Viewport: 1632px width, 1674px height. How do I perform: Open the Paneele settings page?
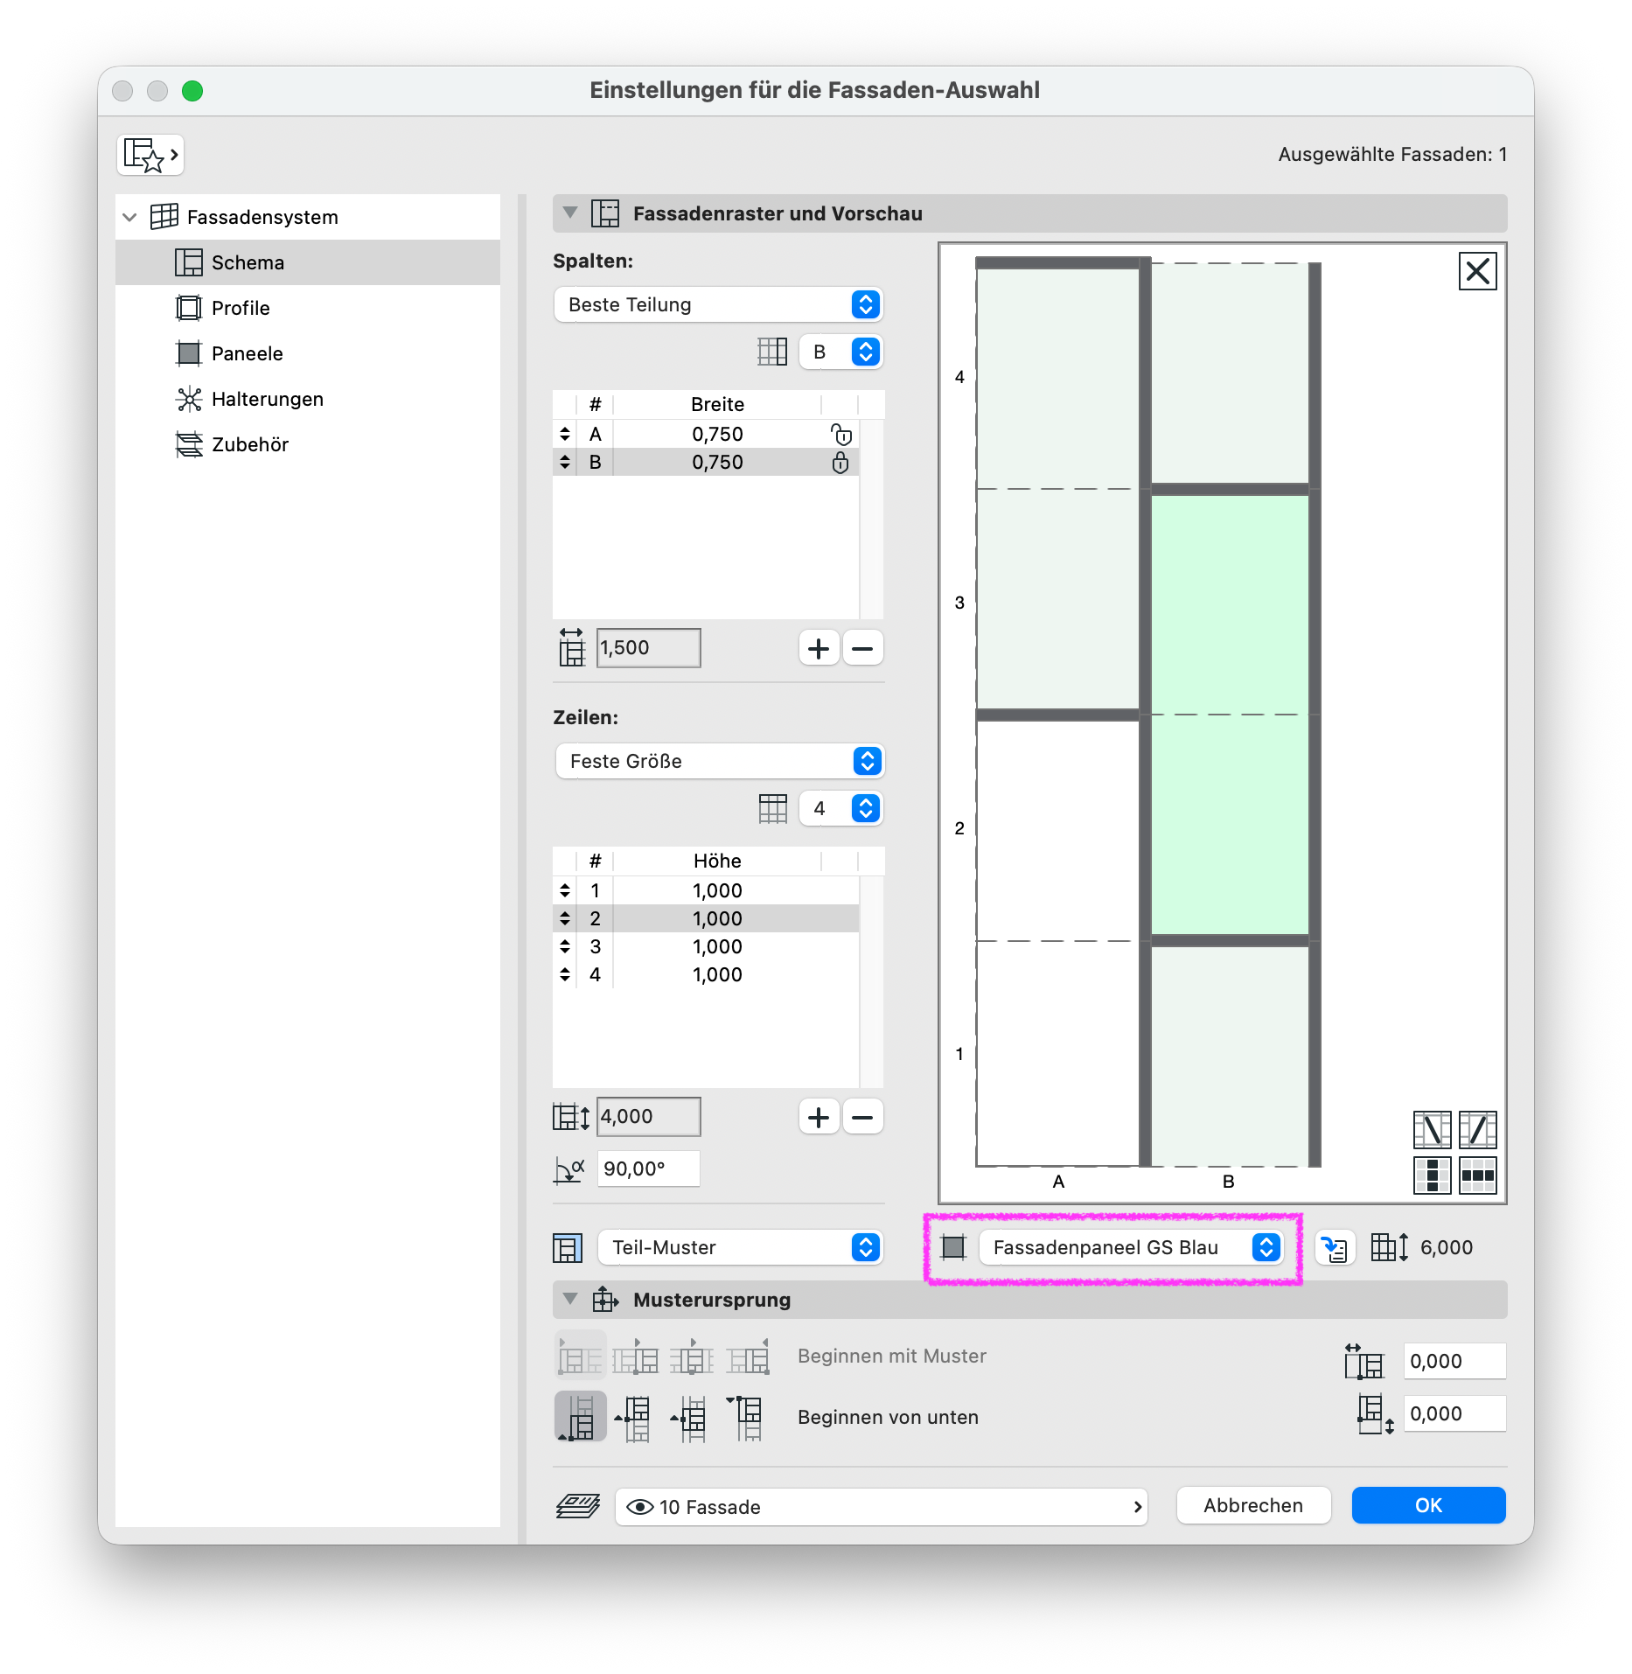pyautogui.click(x=308, y=353)
